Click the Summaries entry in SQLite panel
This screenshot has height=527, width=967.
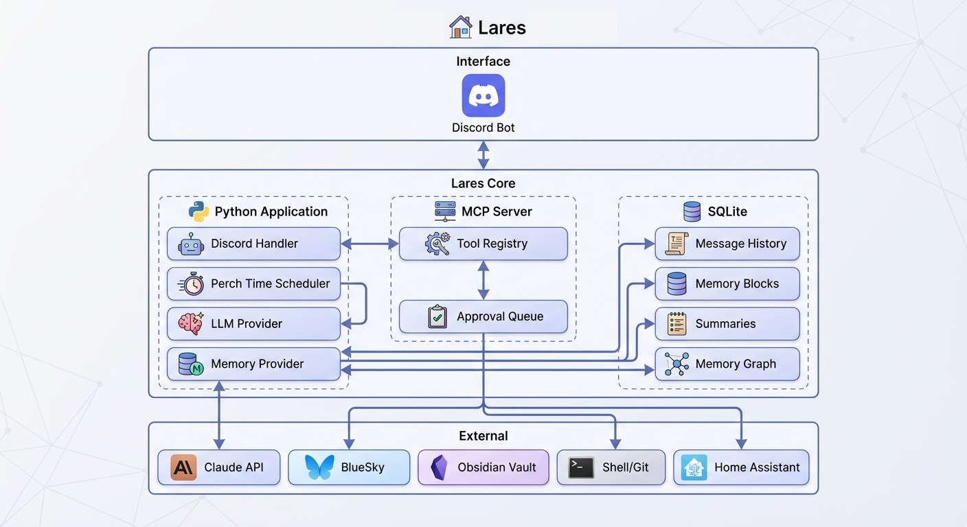[727, 324]
